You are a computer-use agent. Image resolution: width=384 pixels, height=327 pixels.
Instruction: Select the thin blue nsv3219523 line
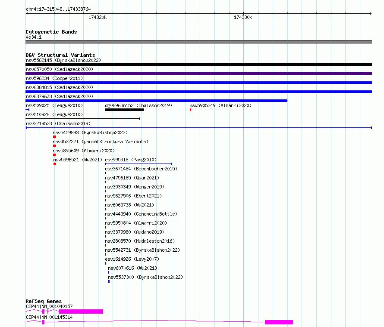point(199,128)
